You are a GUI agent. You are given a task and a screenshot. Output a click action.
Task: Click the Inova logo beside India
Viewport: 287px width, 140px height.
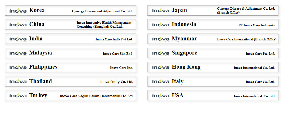coord(18,39)
